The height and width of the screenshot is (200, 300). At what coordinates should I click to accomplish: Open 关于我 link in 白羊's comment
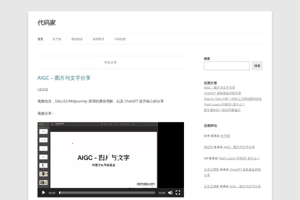click(x=225, y=136)
